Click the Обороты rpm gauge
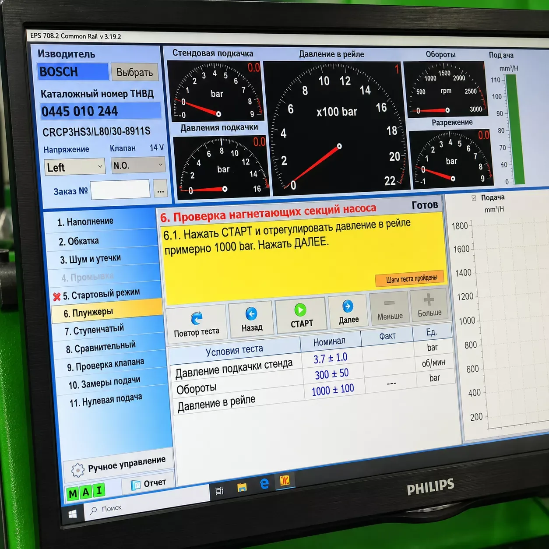 tap(445, 89)
